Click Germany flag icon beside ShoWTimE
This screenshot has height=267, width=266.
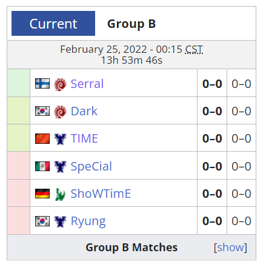(42, 194)
